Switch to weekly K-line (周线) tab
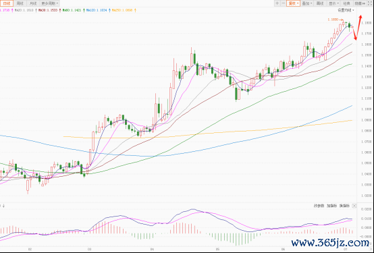 [x=20, y=3]
